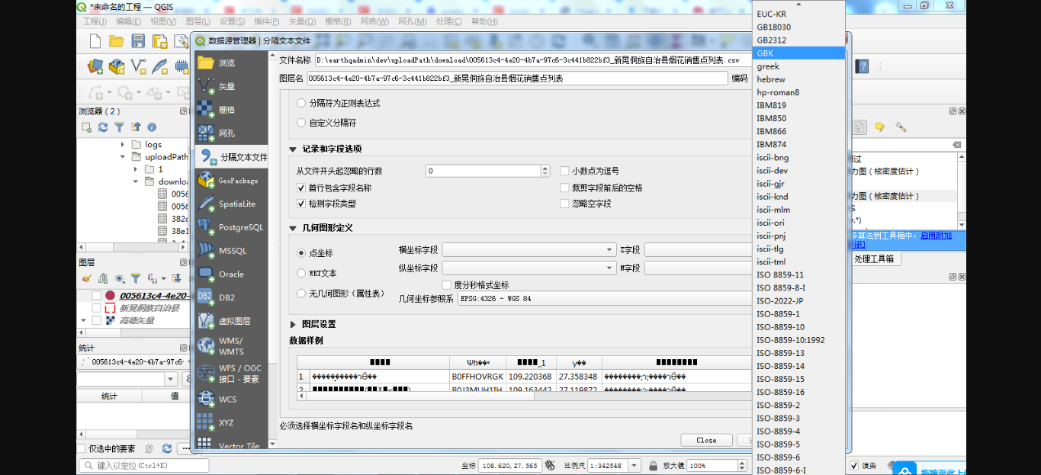The image size is (1041, 475).
Task: Open the 图层(L) Layer menu
Action: click(x=198, y=21)
